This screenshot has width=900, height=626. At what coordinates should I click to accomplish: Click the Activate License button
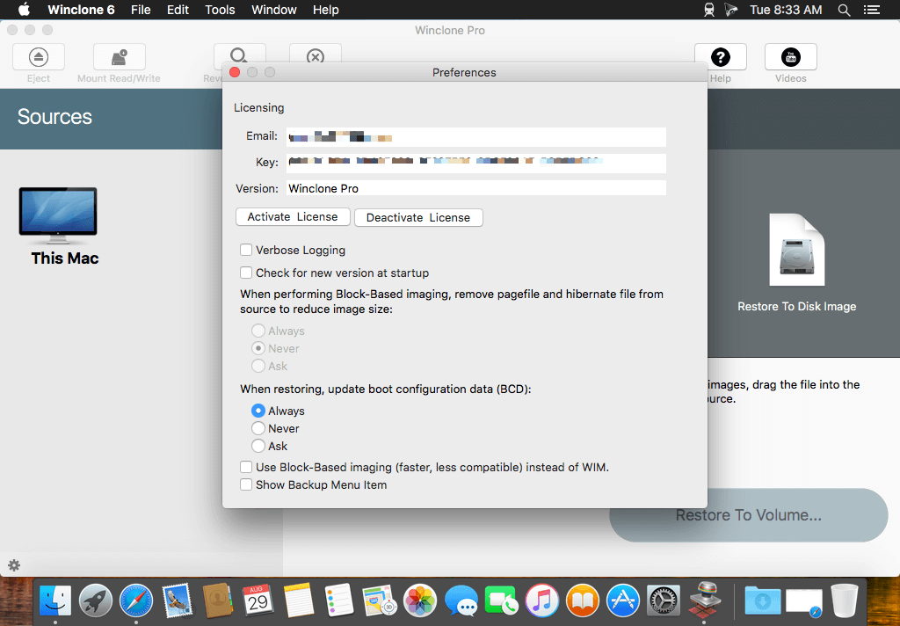[x=293, y=216]
